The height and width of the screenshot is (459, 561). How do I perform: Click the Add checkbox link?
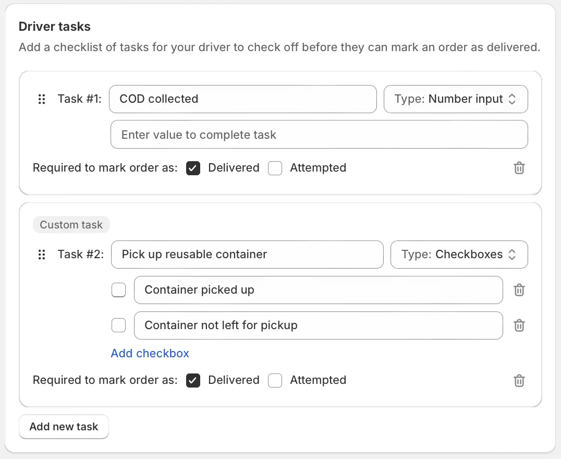150,354
